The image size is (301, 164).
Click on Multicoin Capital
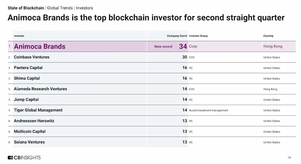(29, 132)
